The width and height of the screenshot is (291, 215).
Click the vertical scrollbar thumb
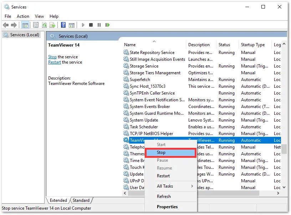point(284,149)
